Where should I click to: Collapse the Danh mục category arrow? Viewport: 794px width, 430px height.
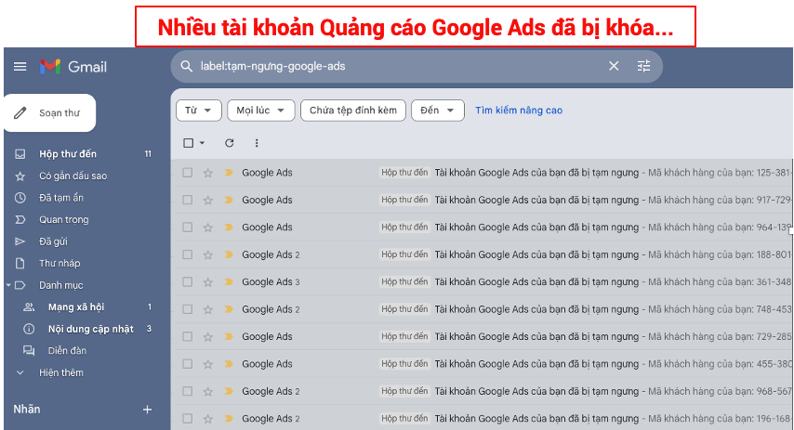pyautogui.click(x=8, y=285)
